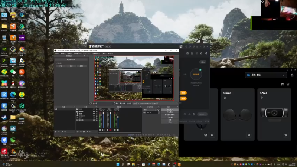Toggle visibility of the text source row
The width and height of the screenshot is (297, 167).
[94, 114]
